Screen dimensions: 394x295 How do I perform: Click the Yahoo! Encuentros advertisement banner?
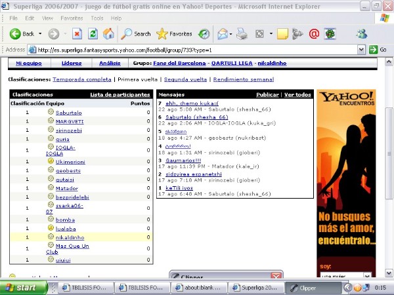pyautogui.click(x=346, y=183)
